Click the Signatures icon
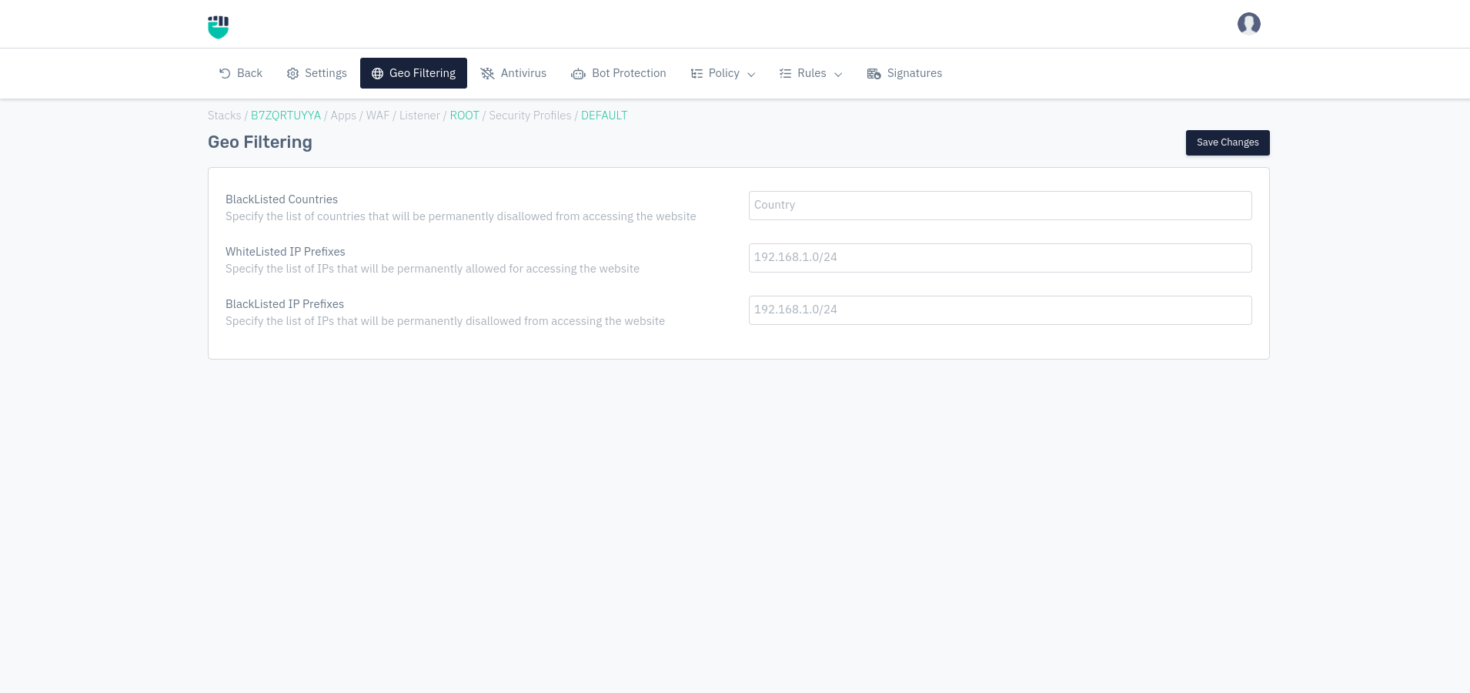Viewport: 1470px width, 693px height. tap(874, 74)
